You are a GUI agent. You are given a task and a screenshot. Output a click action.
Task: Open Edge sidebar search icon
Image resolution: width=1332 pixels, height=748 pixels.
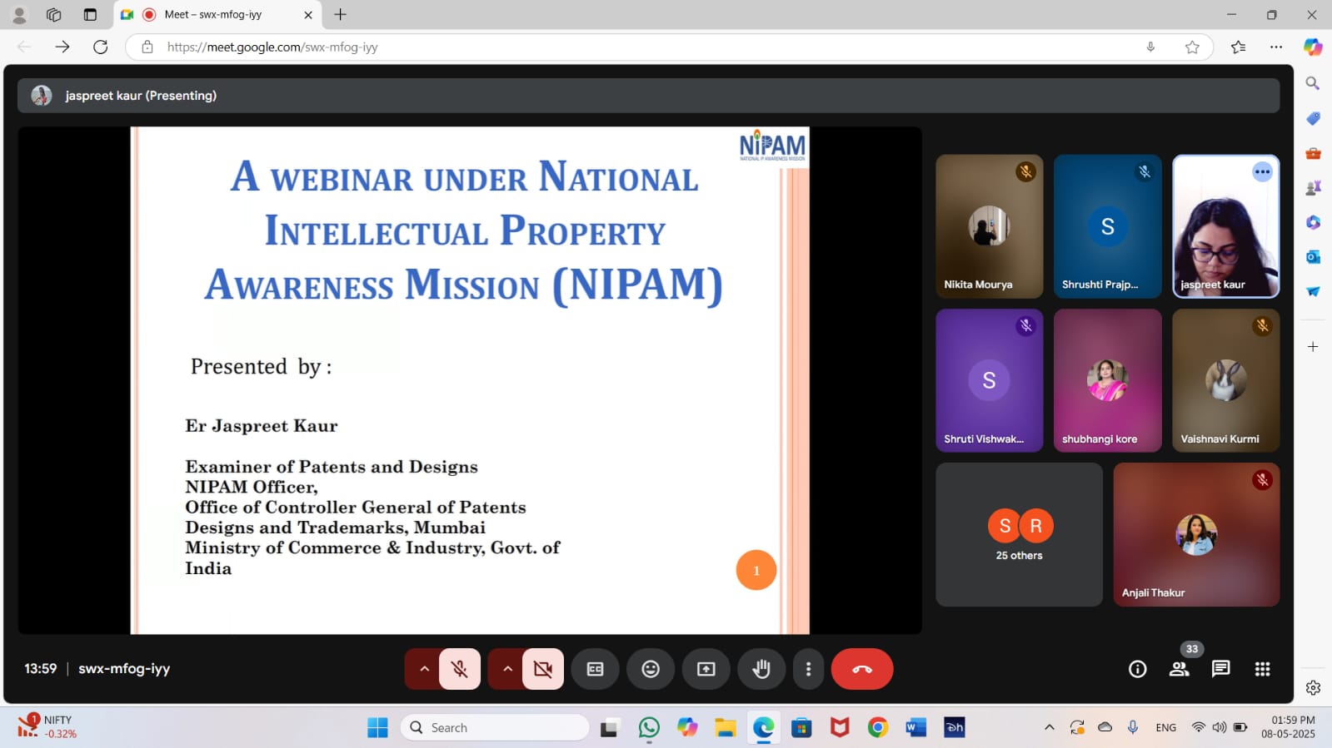1313,83
